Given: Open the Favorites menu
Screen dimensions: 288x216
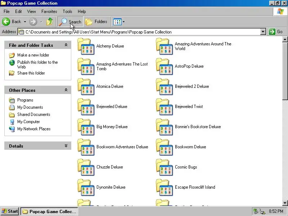Looking at the screenshot, I should point(49,12).
